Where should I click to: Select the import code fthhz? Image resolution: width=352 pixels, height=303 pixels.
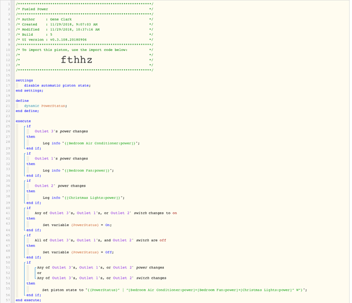(77, 60)
